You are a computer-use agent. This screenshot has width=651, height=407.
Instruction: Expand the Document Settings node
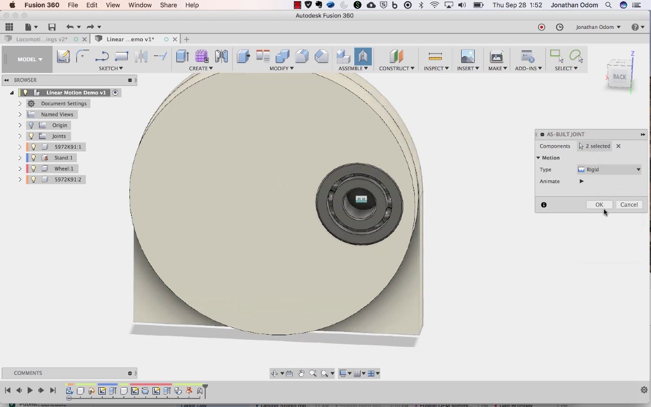[x=20, y=103]
